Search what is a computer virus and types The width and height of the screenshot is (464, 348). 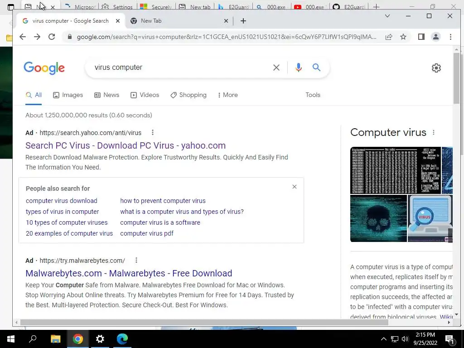pyautogui.click(x=182, y=212)
